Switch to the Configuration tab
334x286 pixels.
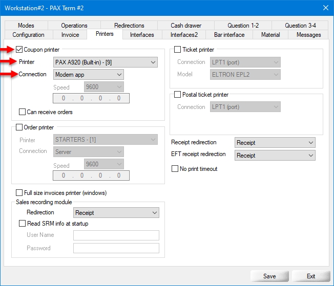28,35
